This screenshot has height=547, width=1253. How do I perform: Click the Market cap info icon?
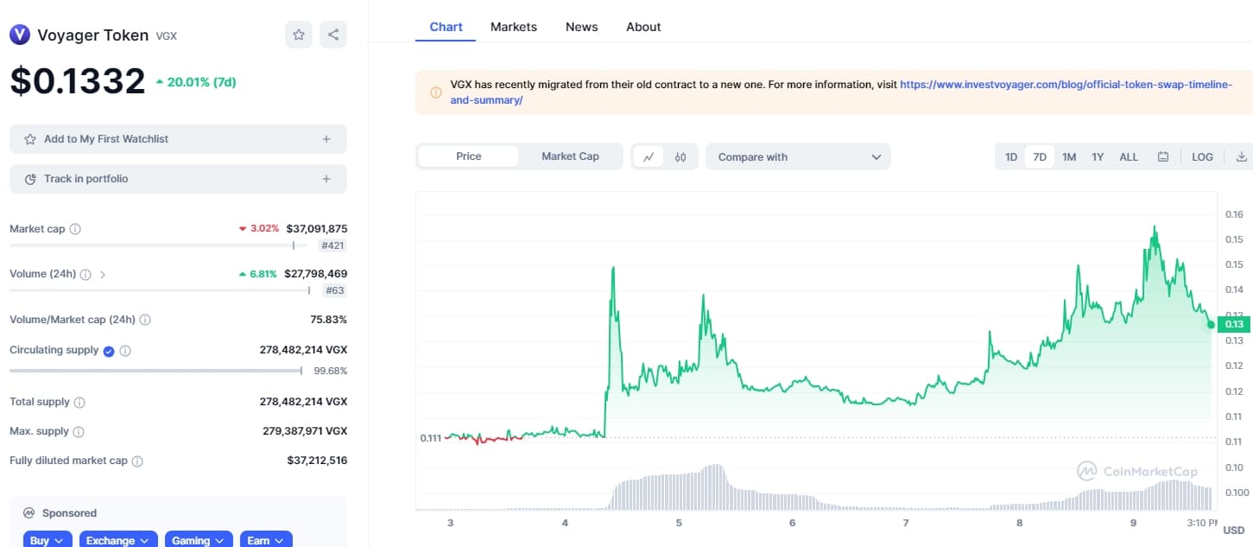pyautogui.click(x=75, y=229)
